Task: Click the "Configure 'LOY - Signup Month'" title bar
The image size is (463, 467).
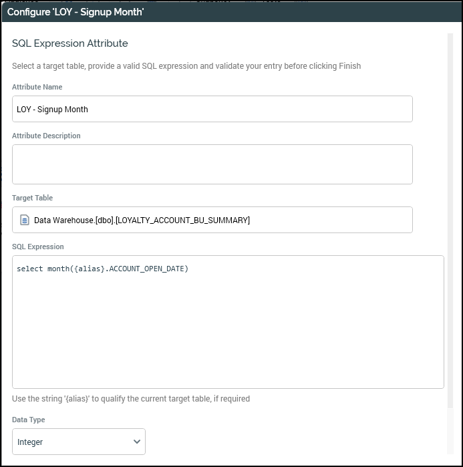Action: pos(75,12)
